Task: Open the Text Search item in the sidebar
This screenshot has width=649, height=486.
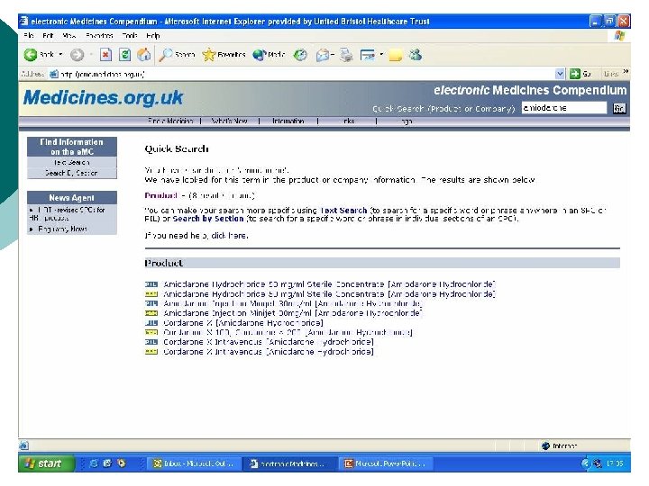Action: click(x=71, y=162)
